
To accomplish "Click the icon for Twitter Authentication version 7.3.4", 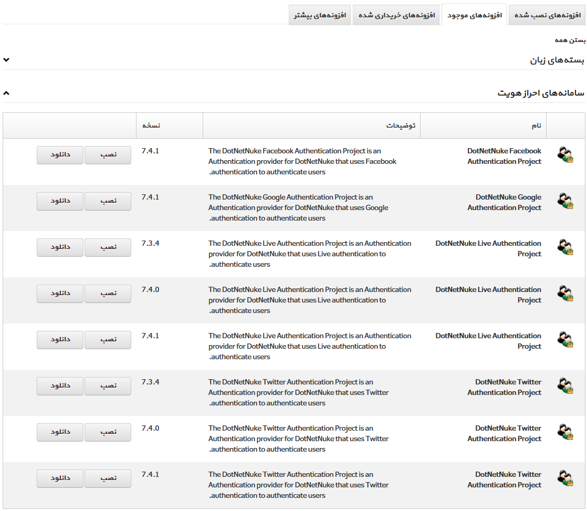I will [565, 386].
